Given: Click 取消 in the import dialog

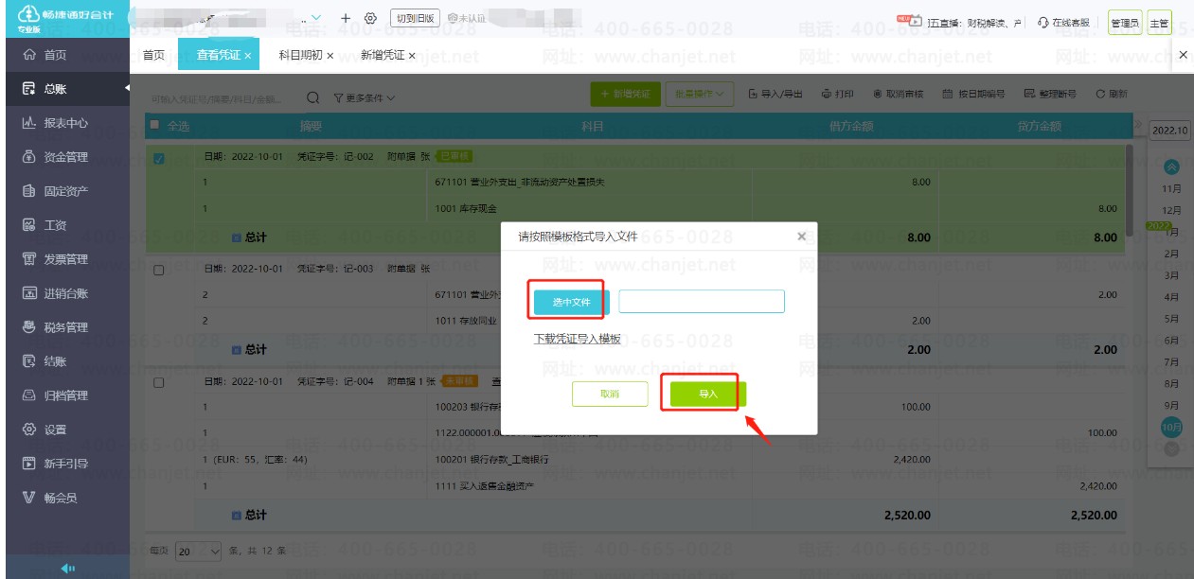Looking at the screenshot, I should coord(610,395).
